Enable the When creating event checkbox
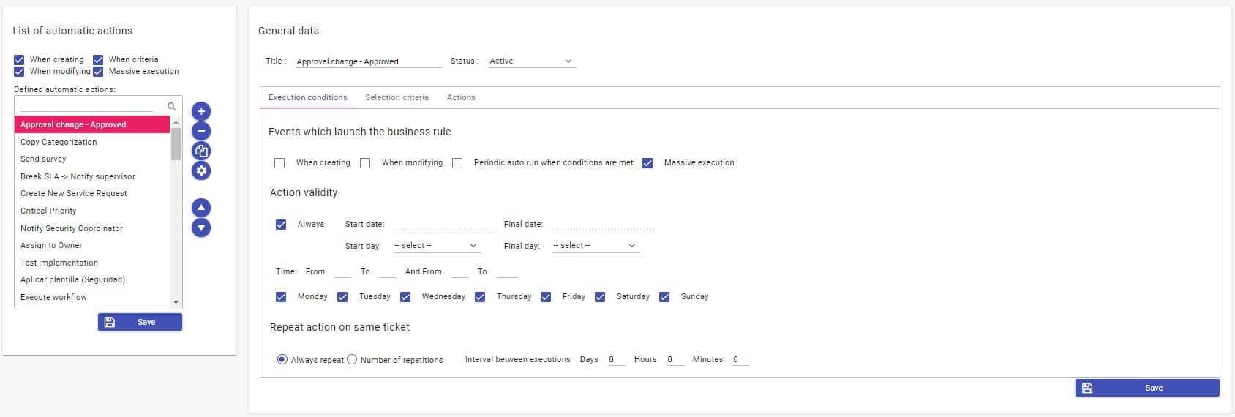The height and width of the screenshot is (417, 1235). pyautogui.click(x=279, y=163)
